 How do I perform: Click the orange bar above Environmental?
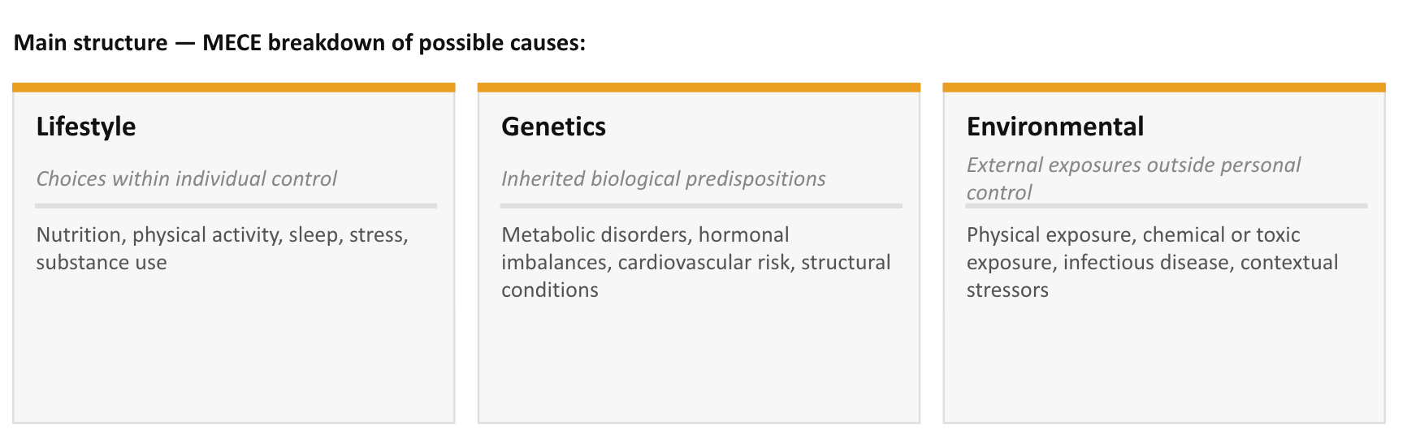tap(1164, 87)
